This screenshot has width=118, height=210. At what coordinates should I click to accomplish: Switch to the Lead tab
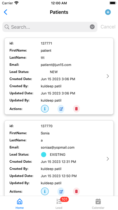[x=59, y=203]
